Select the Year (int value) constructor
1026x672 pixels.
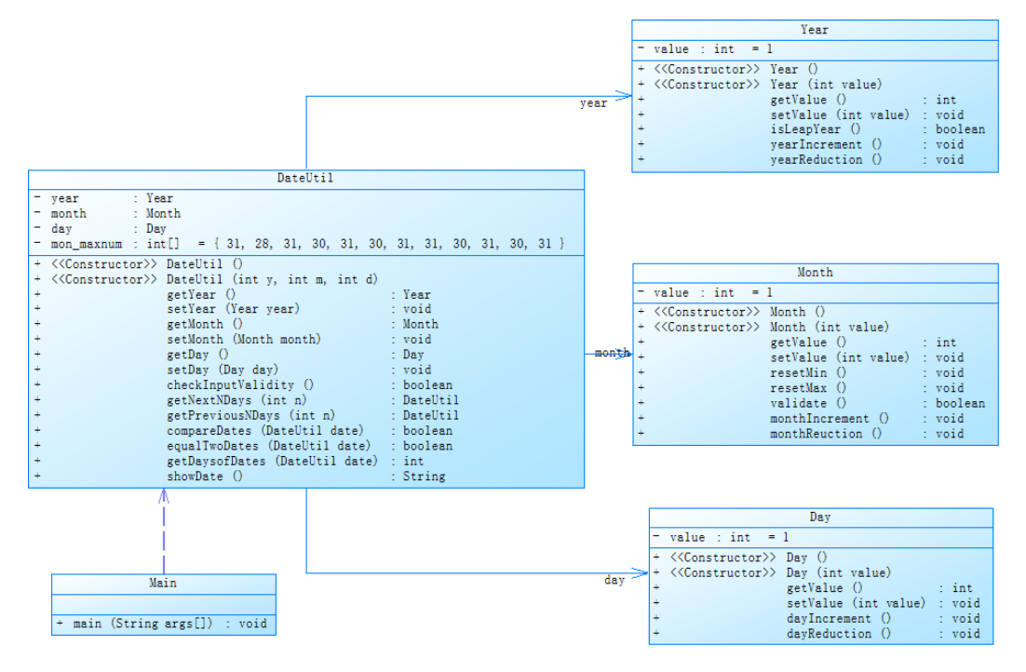760,85
